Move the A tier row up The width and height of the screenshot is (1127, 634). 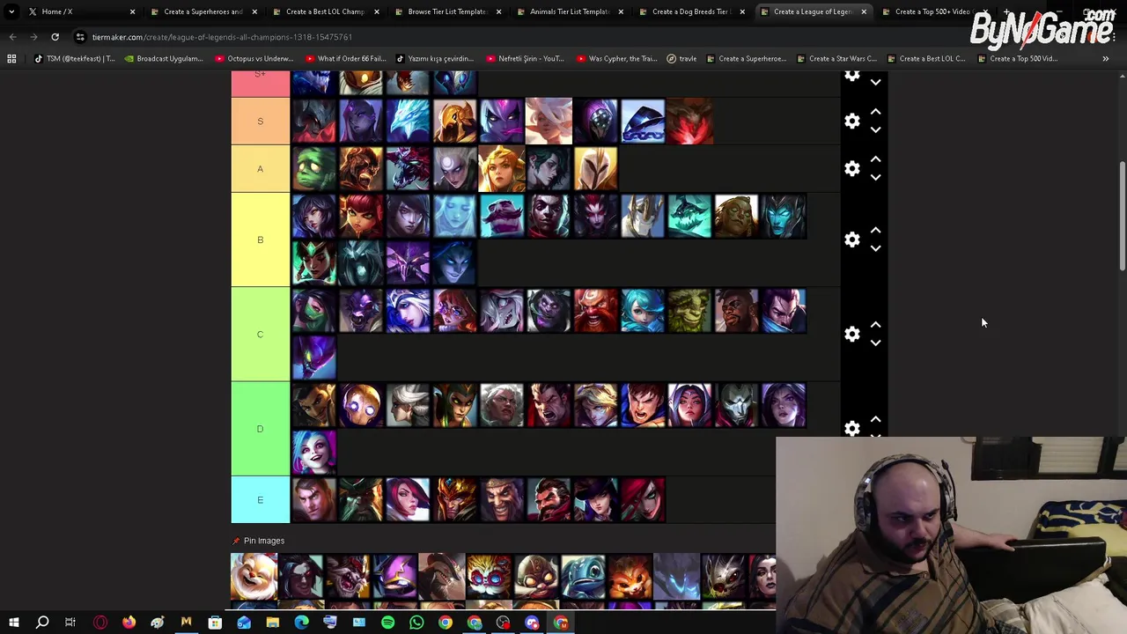tap(875, 159)
